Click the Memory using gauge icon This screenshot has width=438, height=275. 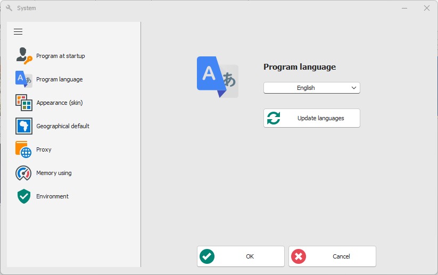click(24, 173)
